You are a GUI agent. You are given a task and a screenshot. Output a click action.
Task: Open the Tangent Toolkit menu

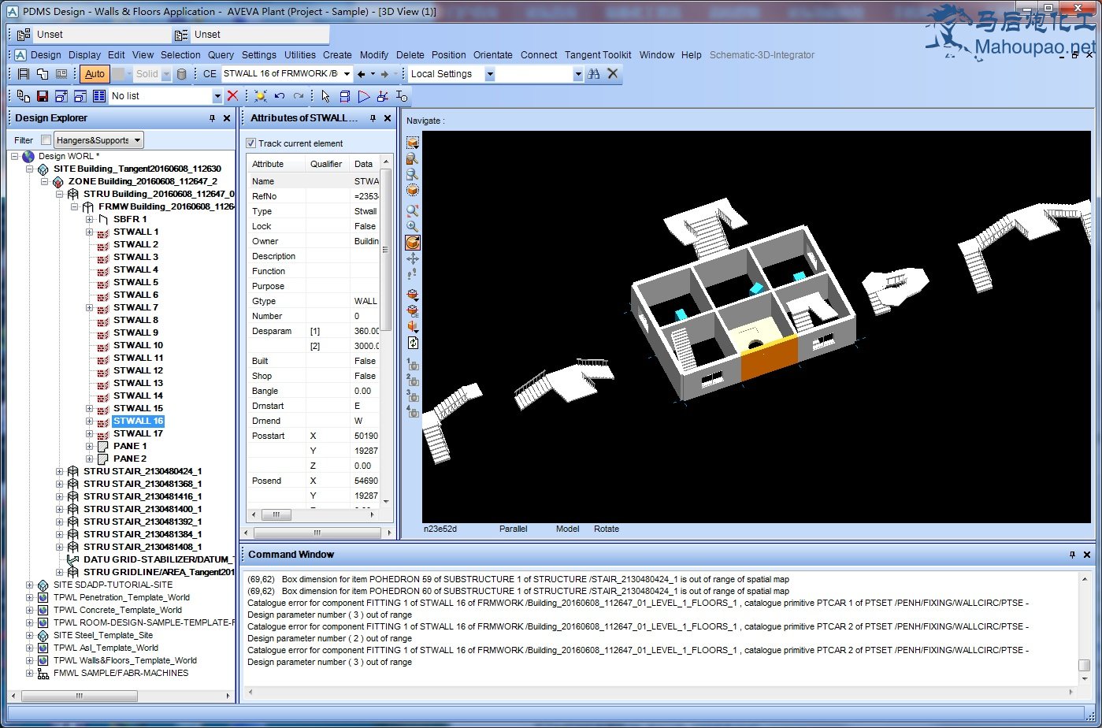click(x=598, y=54)
